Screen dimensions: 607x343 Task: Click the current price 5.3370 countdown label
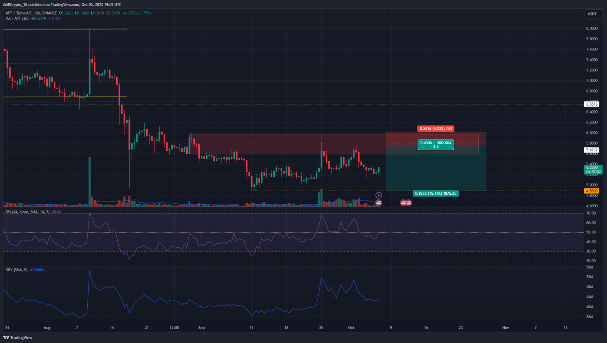point(593,170)
